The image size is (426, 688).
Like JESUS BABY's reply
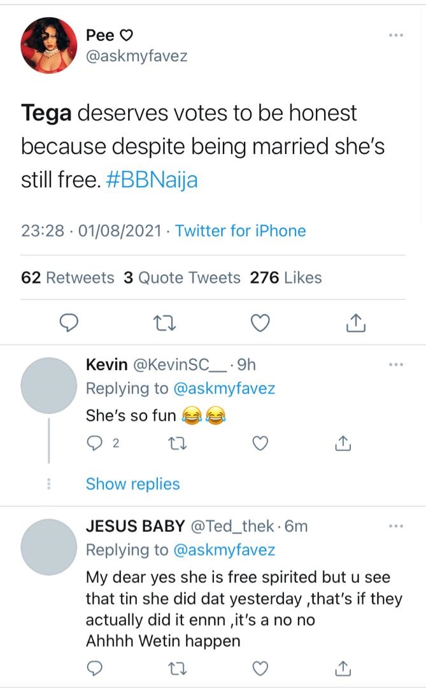point(260,668)
